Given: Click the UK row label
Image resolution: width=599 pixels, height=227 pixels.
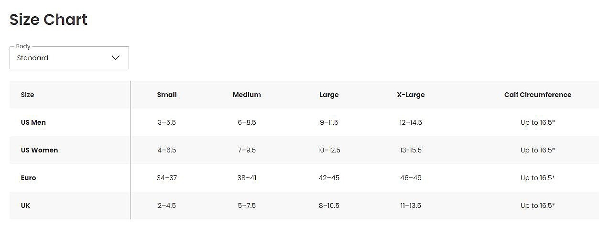Looking at the screenshot, I should [26, 205].
